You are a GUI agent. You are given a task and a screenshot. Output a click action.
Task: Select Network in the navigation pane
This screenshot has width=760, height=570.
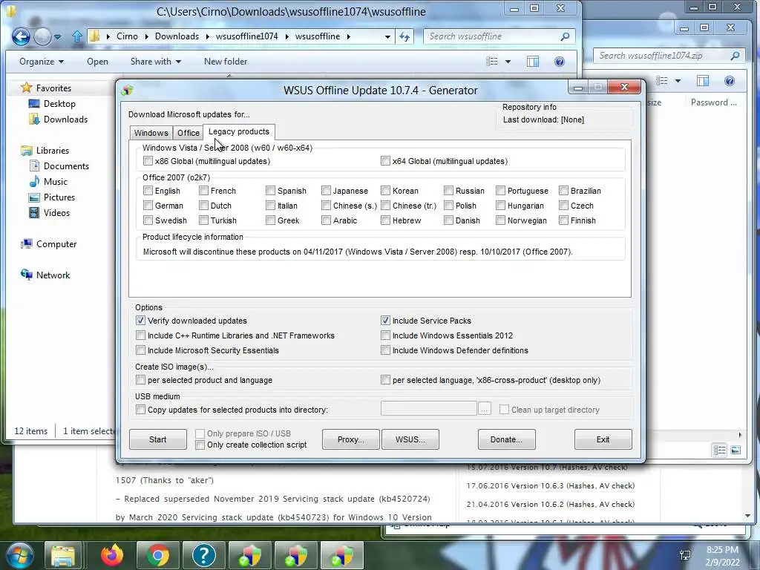coord(53,275)
